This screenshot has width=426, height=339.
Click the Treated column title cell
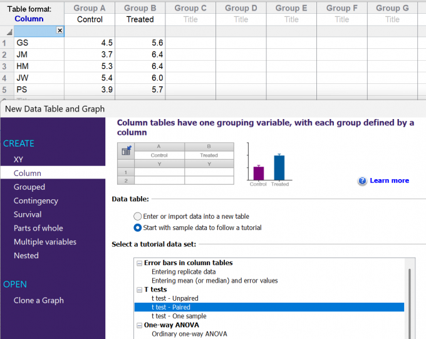140,19
